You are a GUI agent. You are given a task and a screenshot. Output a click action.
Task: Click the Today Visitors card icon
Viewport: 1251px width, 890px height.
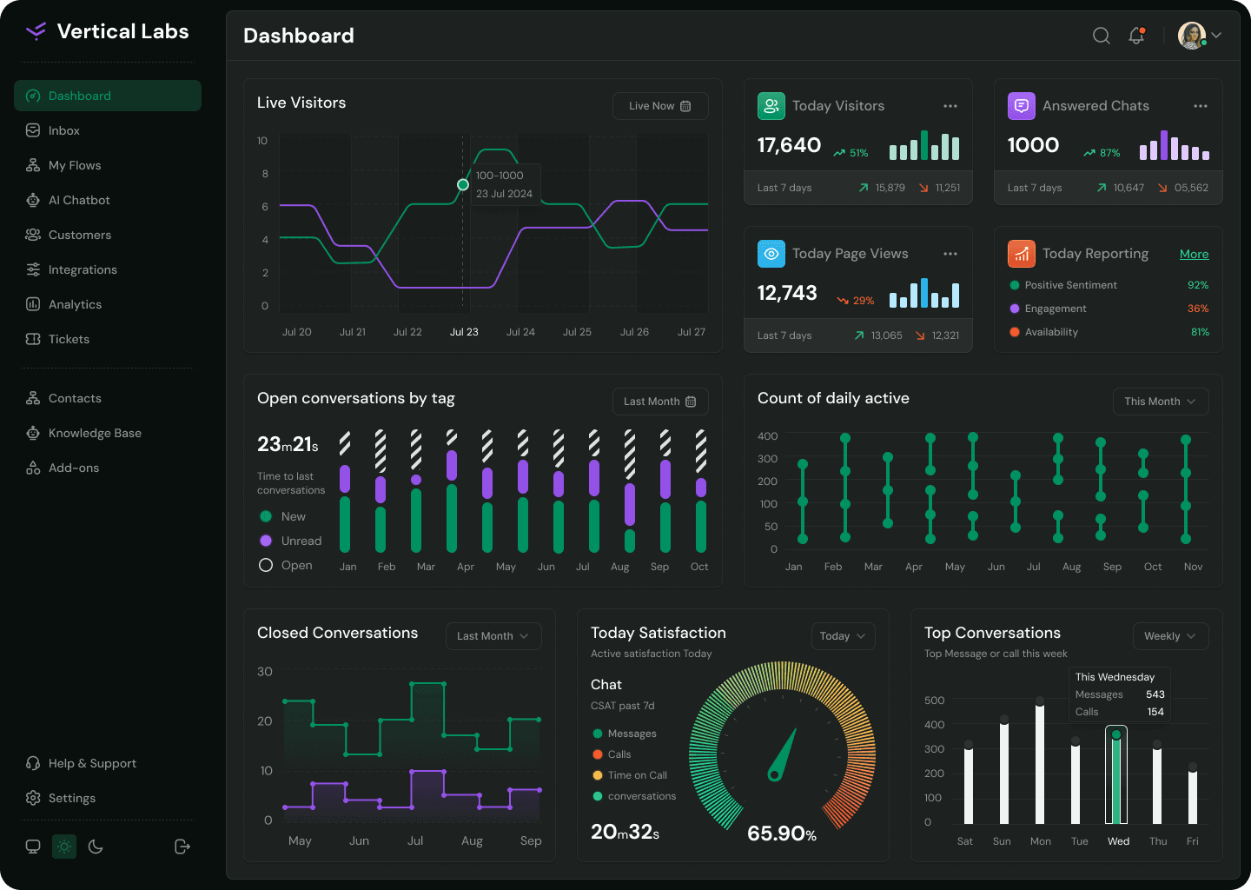771,106
